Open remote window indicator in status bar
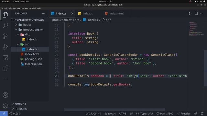 pos(4,113)
